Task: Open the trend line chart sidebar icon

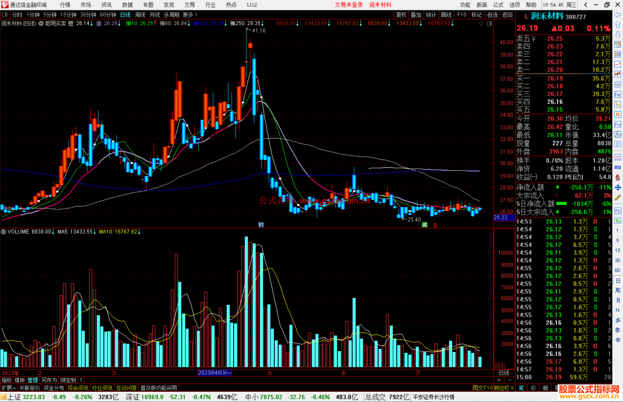Action: pos(618,64)
